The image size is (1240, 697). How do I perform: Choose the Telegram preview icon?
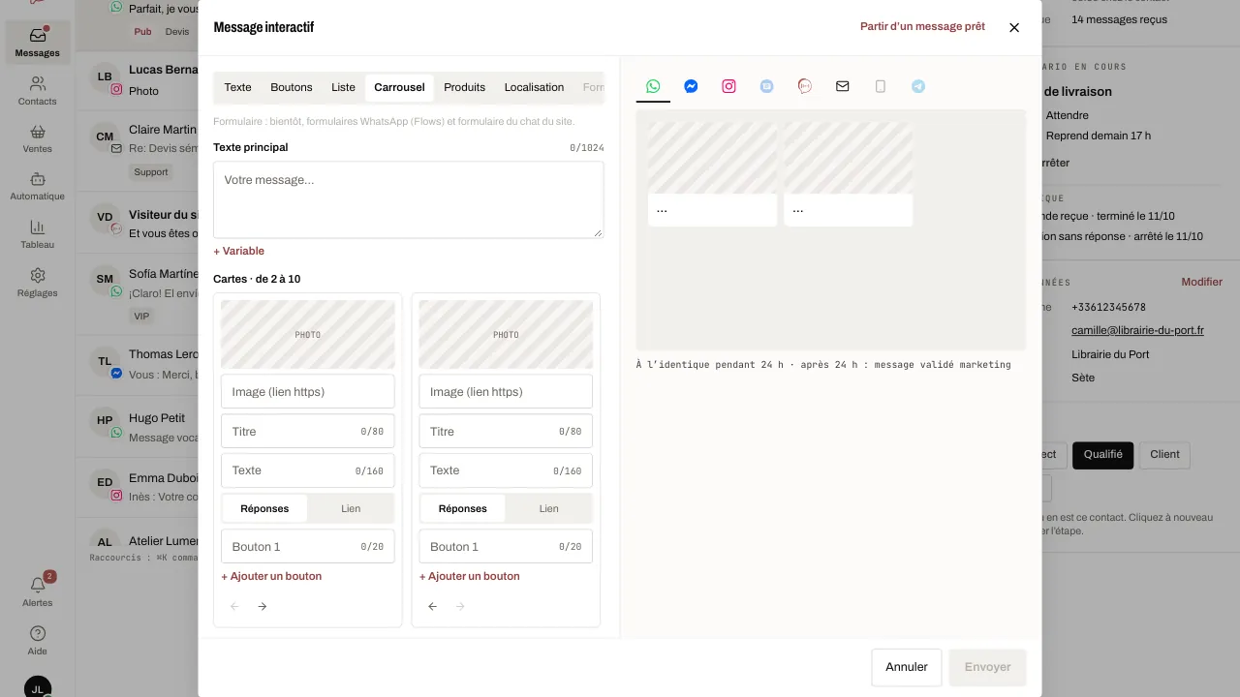(917, 86)
